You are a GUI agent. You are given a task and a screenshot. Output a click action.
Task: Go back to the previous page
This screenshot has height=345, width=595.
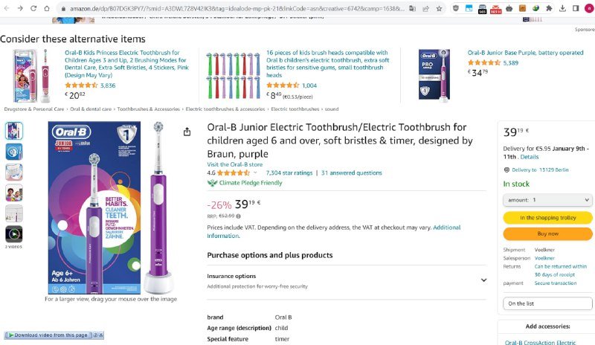tap(5, 8)
